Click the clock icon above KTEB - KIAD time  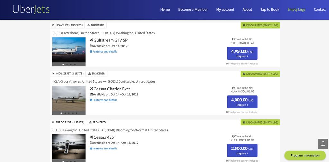click(233, 39)
